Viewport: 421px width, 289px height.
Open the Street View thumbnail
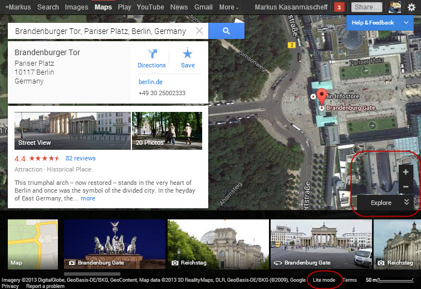[x=72, y=131]
